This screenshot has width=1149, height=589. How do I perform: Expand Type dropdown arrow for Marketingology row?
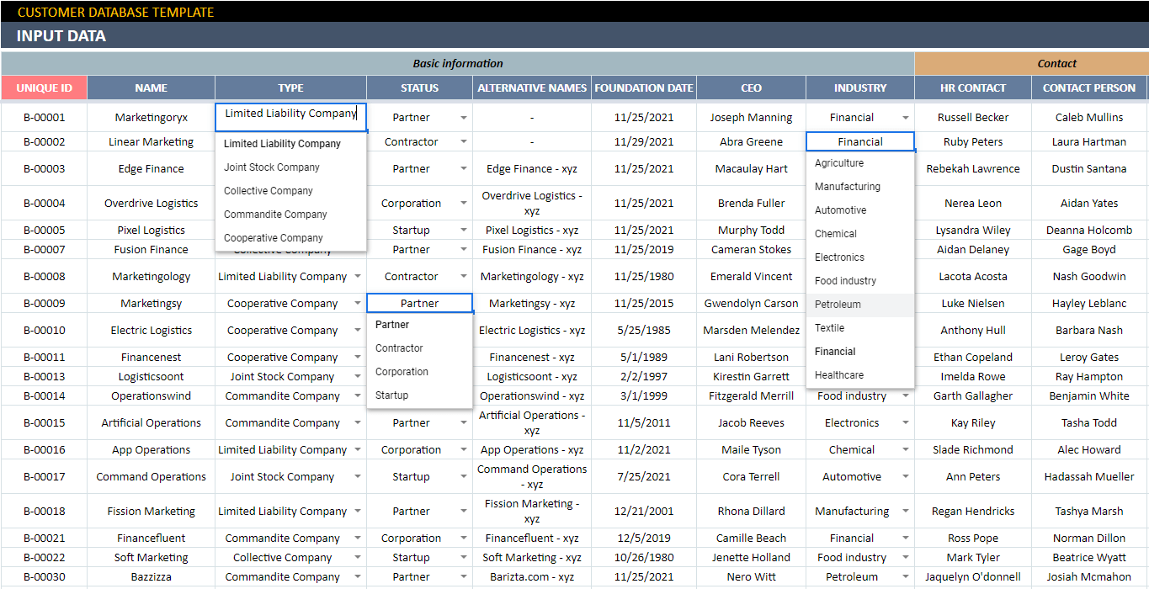(358, 277)
